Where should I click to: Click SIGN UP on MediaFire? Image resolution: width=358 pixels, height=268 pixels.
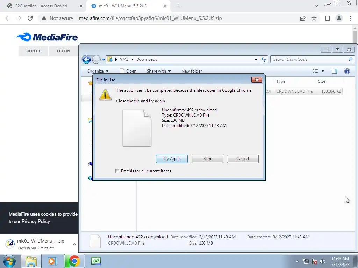point(33,51)
